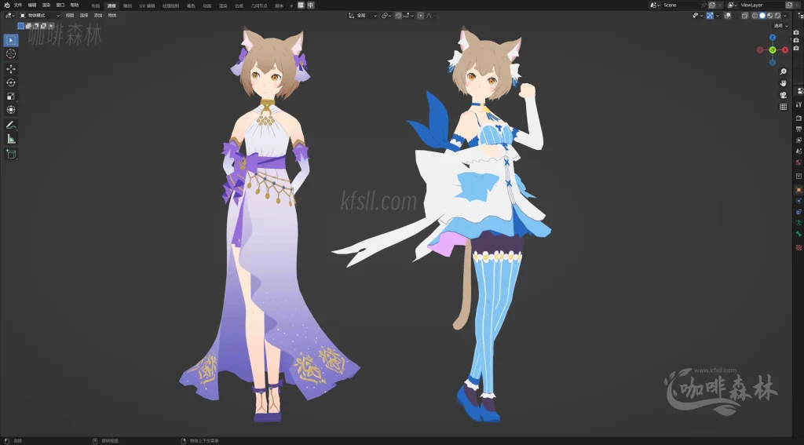
Task: Set new selection mode icon in tool header
Action: (20, 26)
